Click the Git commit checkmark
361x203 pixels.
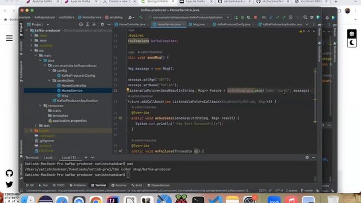[278, 17]
